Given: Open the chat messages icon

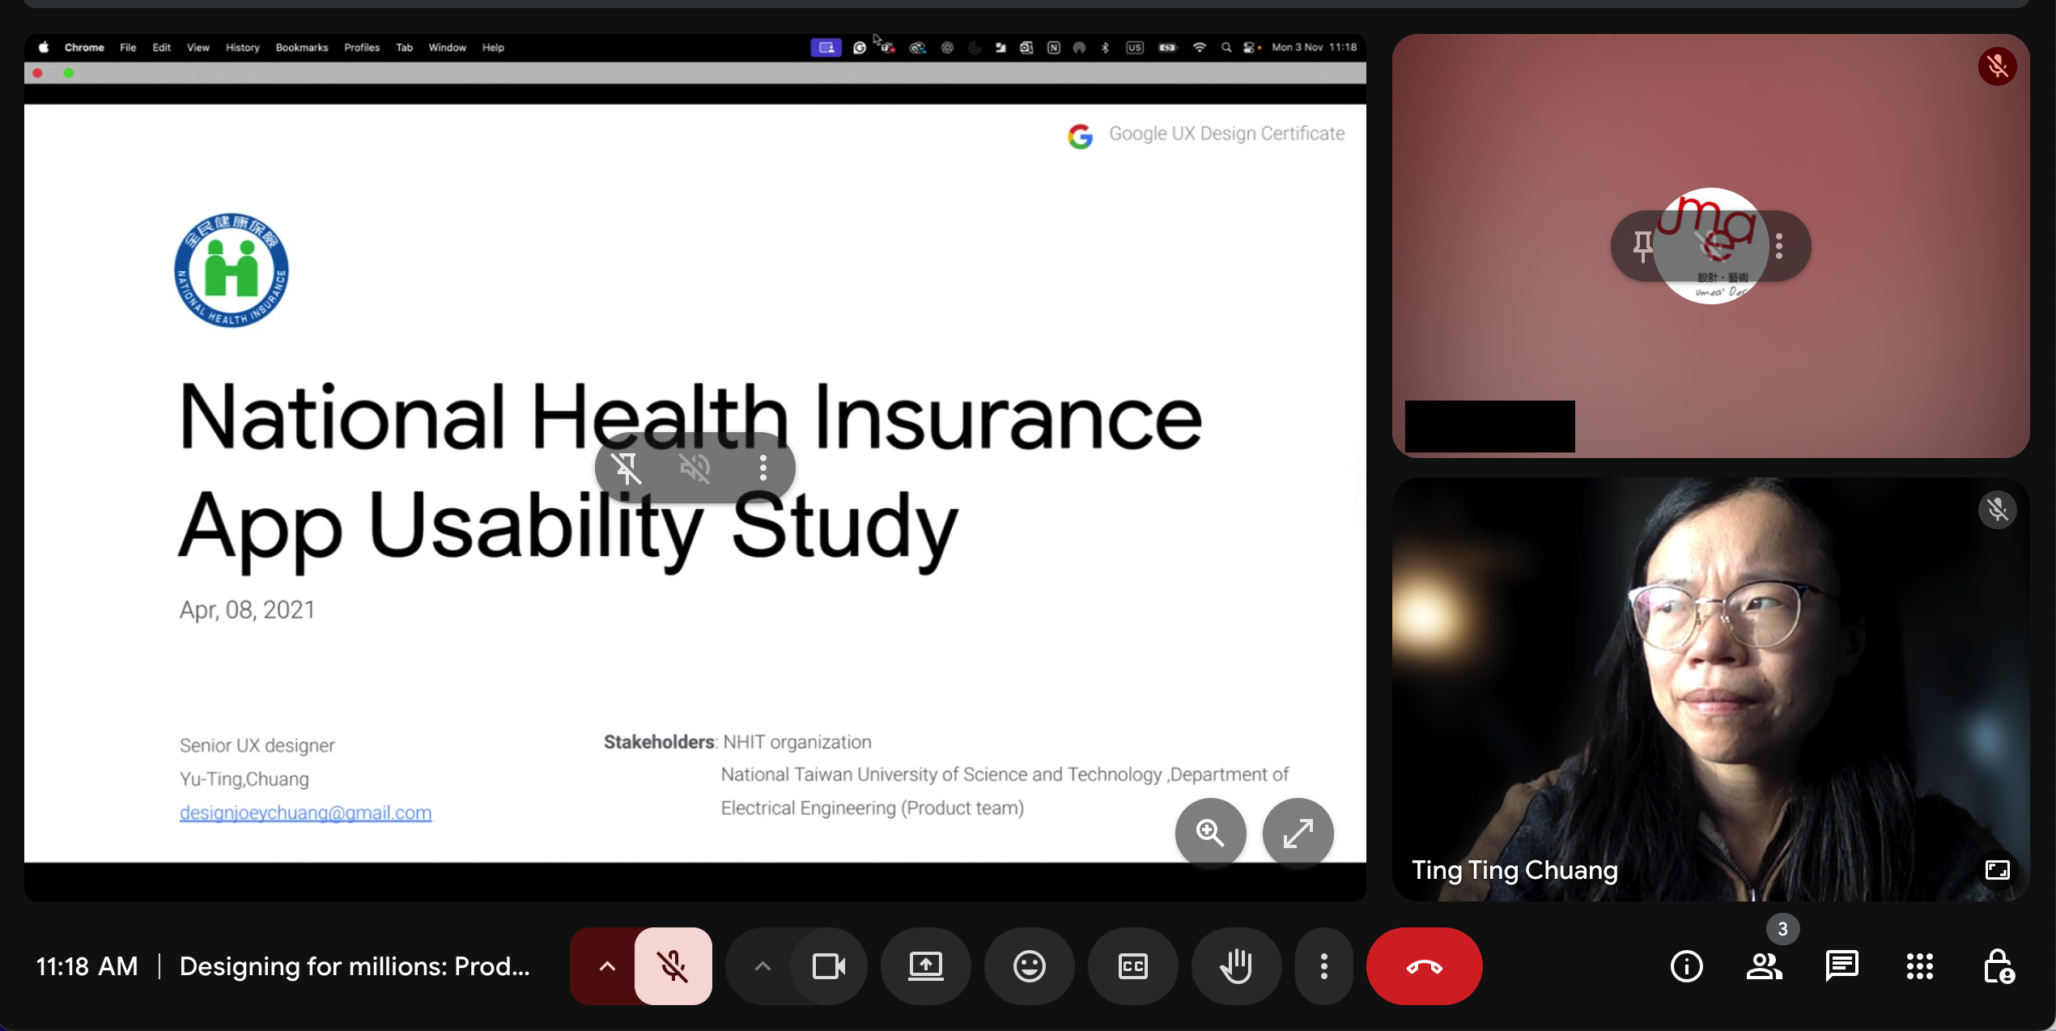Looking at the screenshot, I should [1841, 965].
